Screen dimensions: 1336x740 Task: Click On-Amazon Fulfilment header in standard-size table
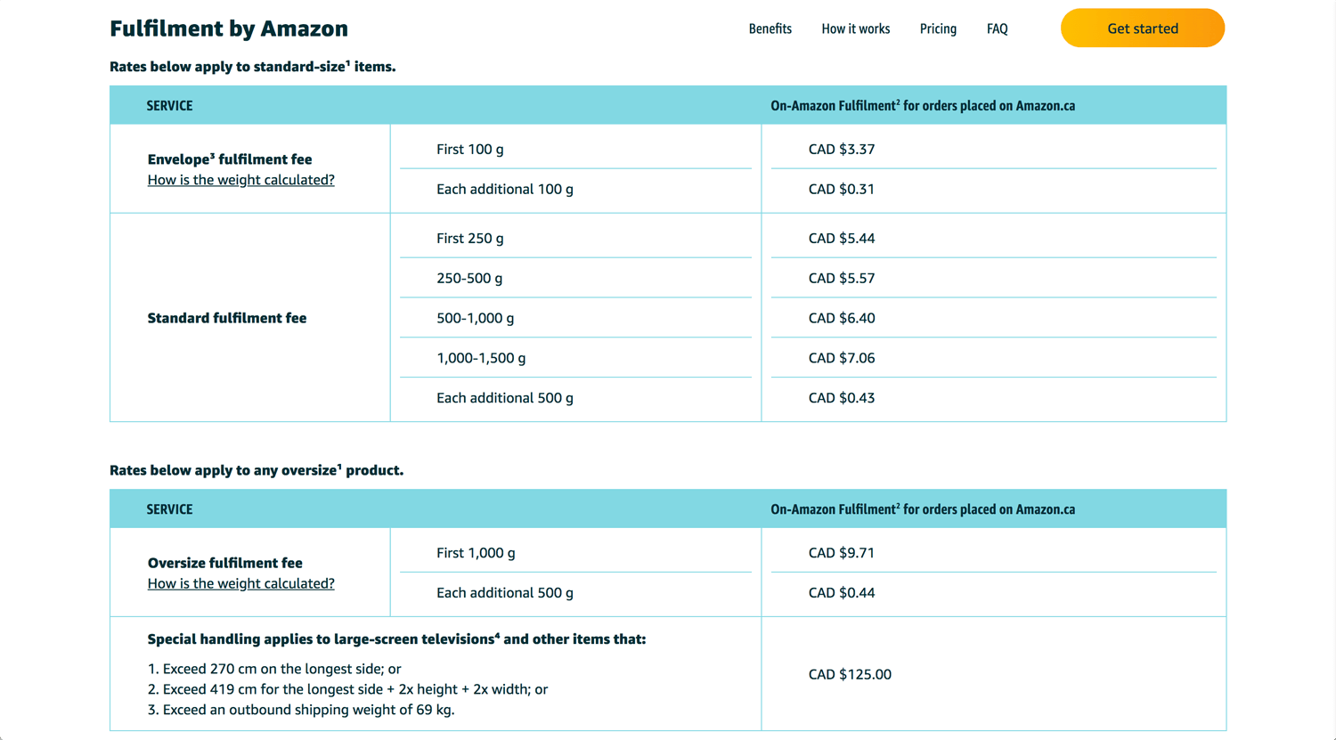(923, 106)
